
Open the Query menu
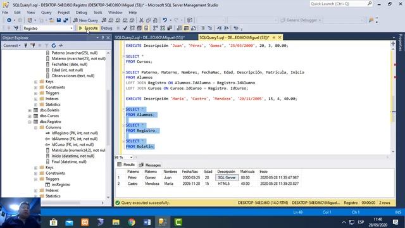[46, 13]
